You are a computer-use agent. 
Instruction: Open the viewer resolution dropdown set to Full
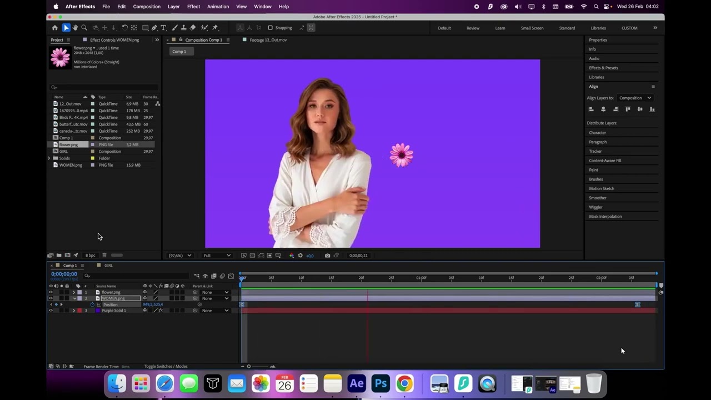(217, 256)
